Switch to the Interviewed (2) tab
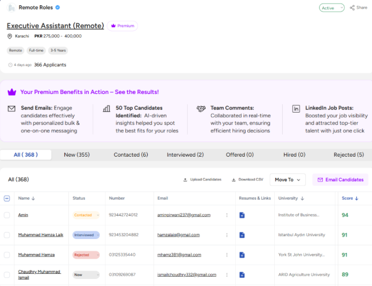 click(x=185, y=155)
